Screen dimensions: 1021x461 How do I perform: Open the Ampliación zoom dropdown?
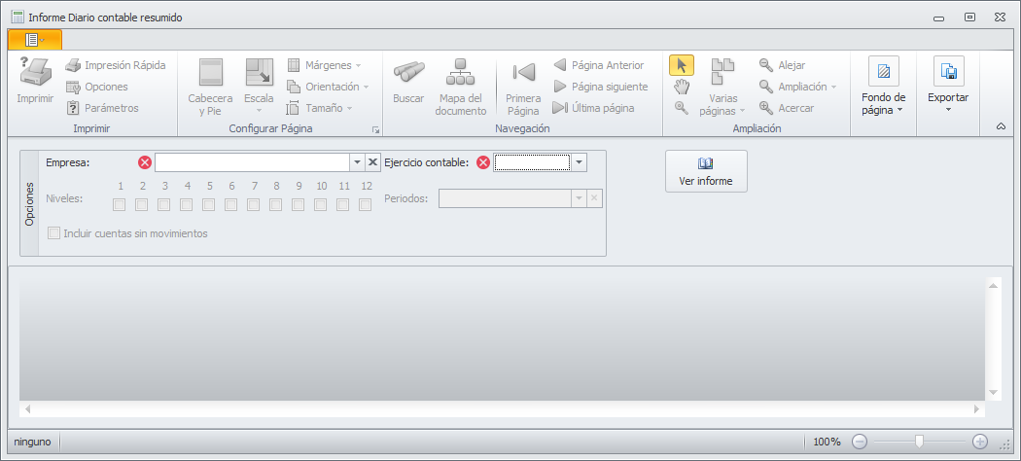(x=797, y=87)
